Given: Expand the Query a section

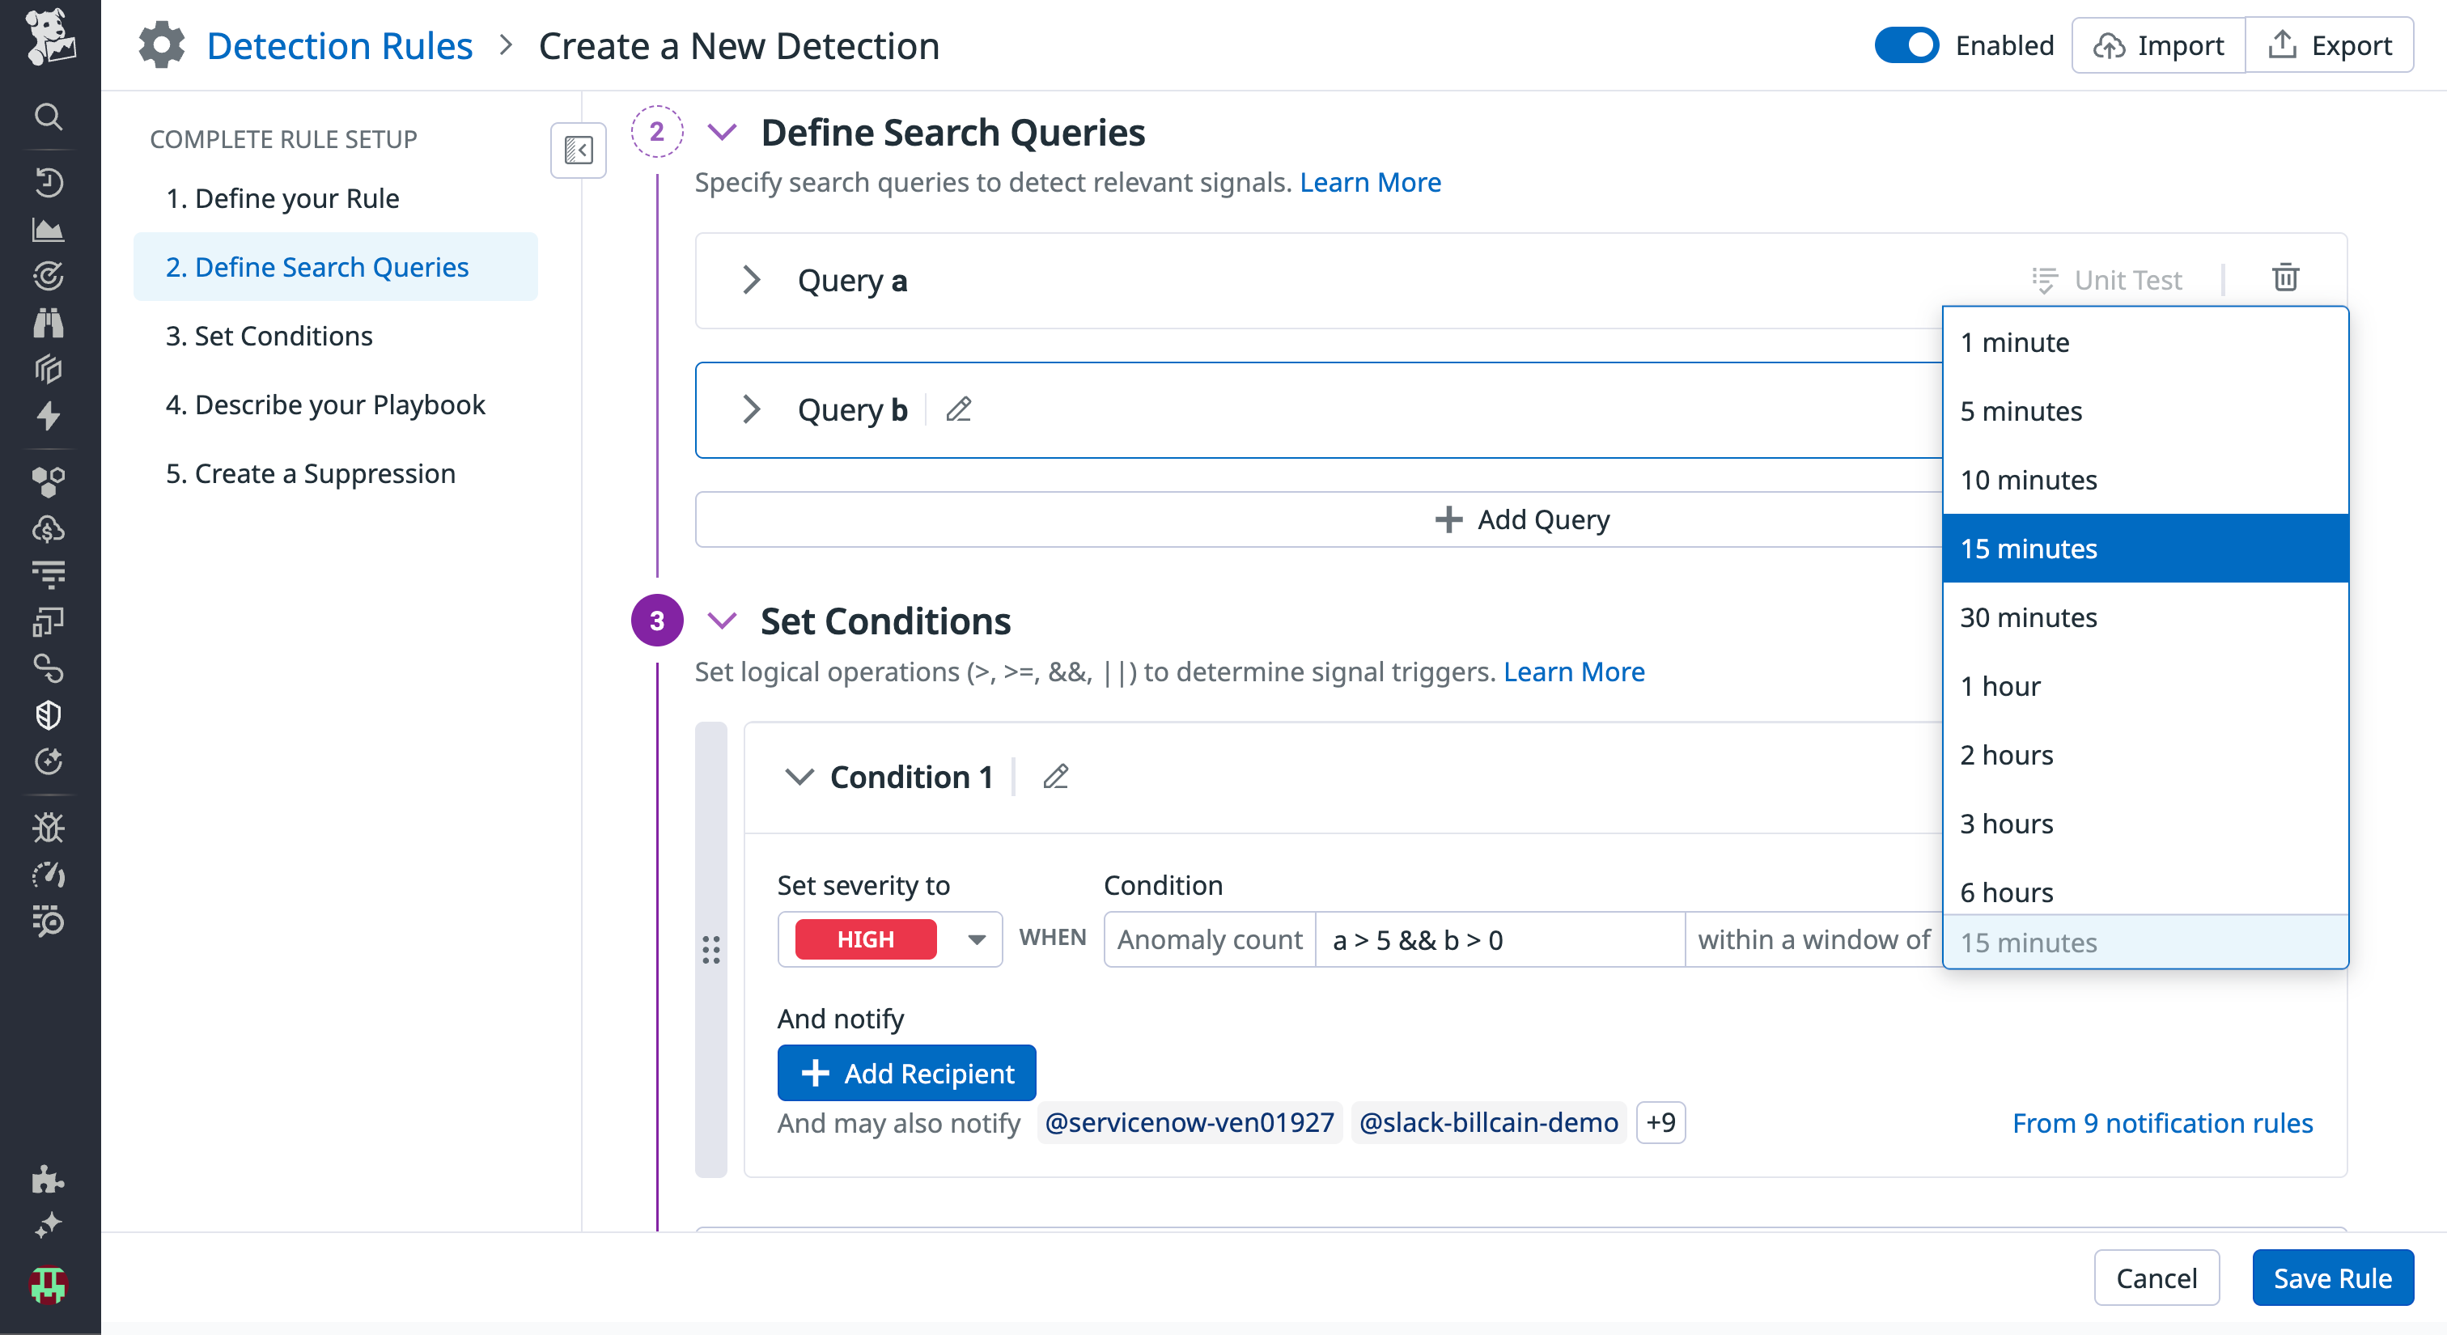Looking at the screenshot, I should 752,280.
